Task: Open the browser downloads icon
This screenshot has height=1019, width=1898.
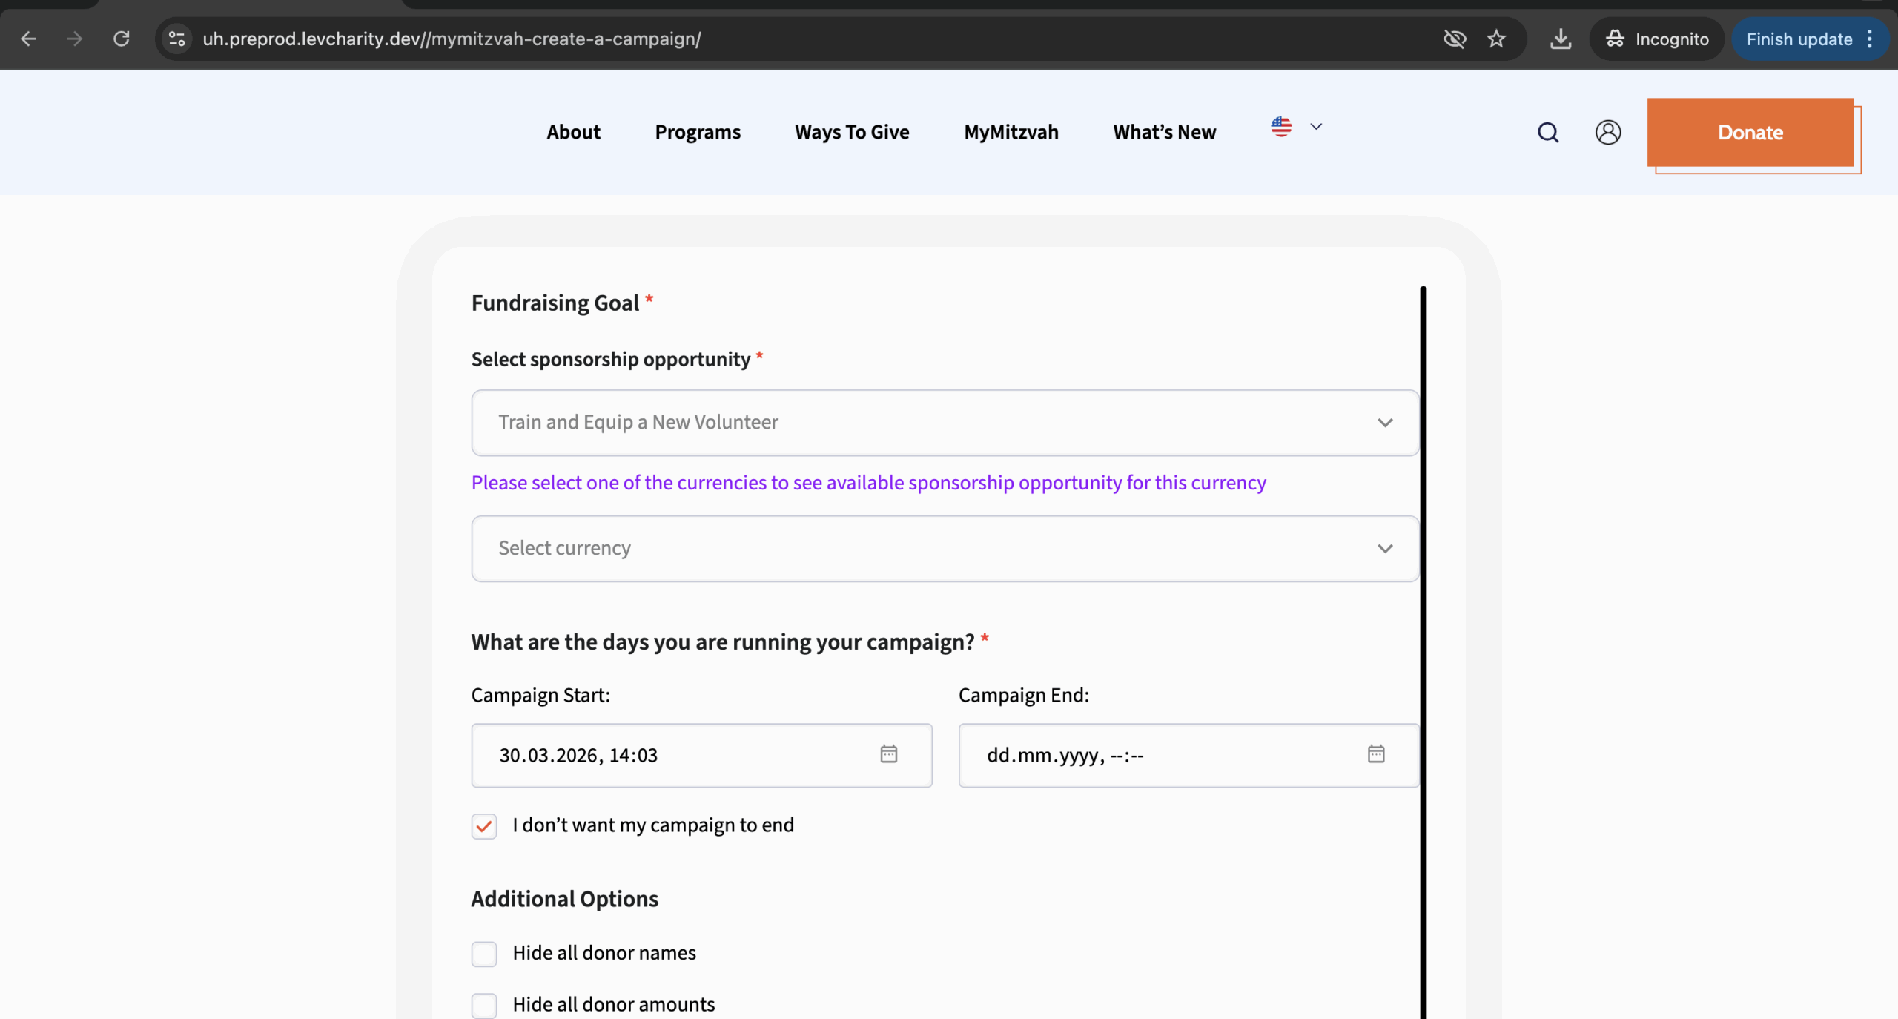Action: pyautogui.click(x=1560, y=39)
